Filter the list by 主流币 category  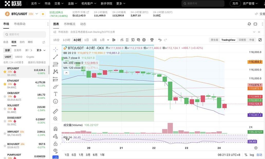pos(17,50)
